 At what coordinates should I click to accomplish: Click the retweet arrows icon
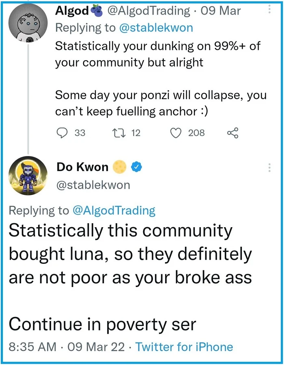119,133
